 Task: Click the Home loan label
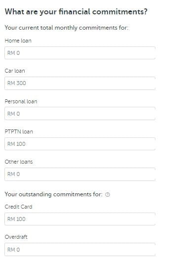click(18, 41)
